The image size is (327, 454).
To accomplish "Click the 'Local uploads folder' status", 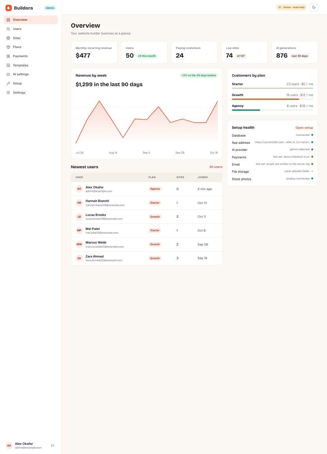I will pyautogui.click(x=297, y=171).
